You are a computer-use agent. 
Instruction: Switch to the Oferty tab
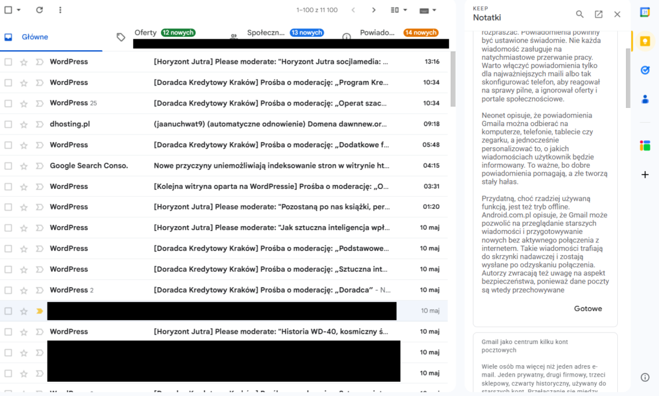click(145, 33)
